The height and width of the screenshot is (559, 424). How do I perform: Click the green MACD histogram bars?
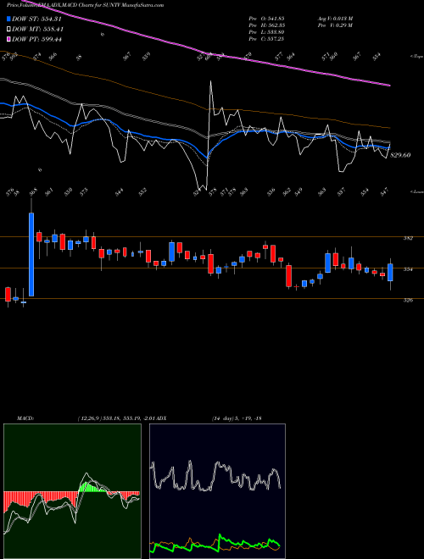pos(92,487)
